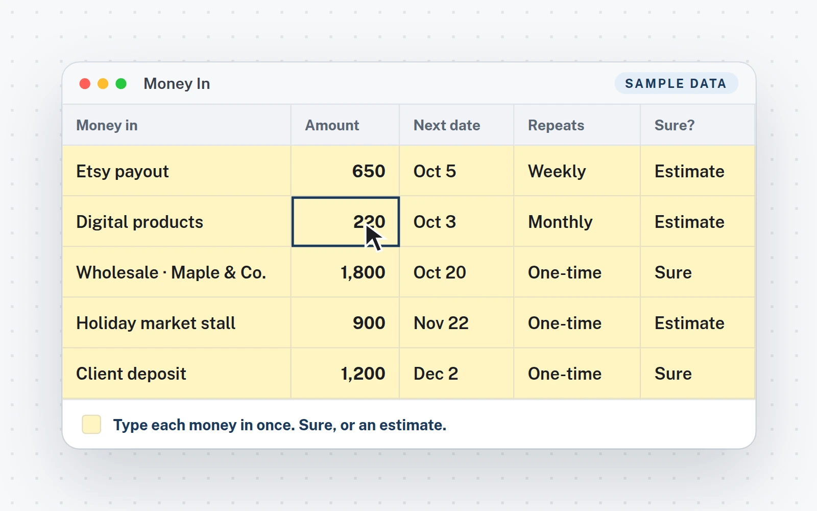Click the 'Oct 3' date cell

(456, 222)
